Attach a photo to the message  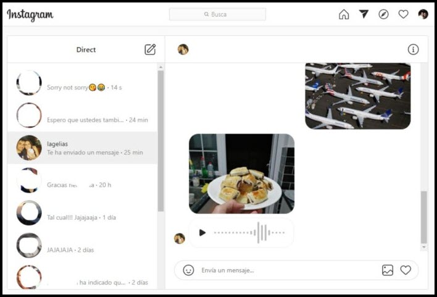pyautogui.click(x=388, y=270)
